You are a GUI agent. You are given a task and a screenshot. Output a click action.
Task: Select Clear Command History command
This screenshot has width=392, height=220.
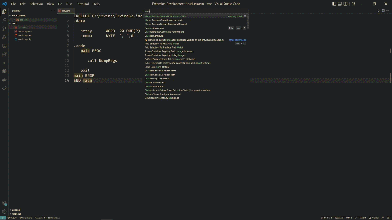pos(196,67)
